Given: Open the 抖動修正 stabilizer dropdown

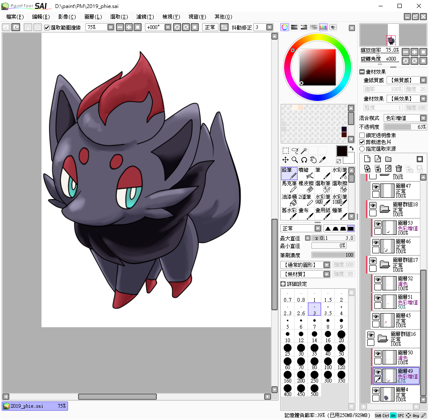Looking at the screenshot, I should pyautogui.click(x=269, y=27).
